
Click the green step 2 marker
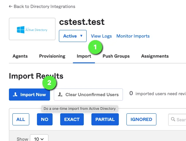tap(49, 83)
